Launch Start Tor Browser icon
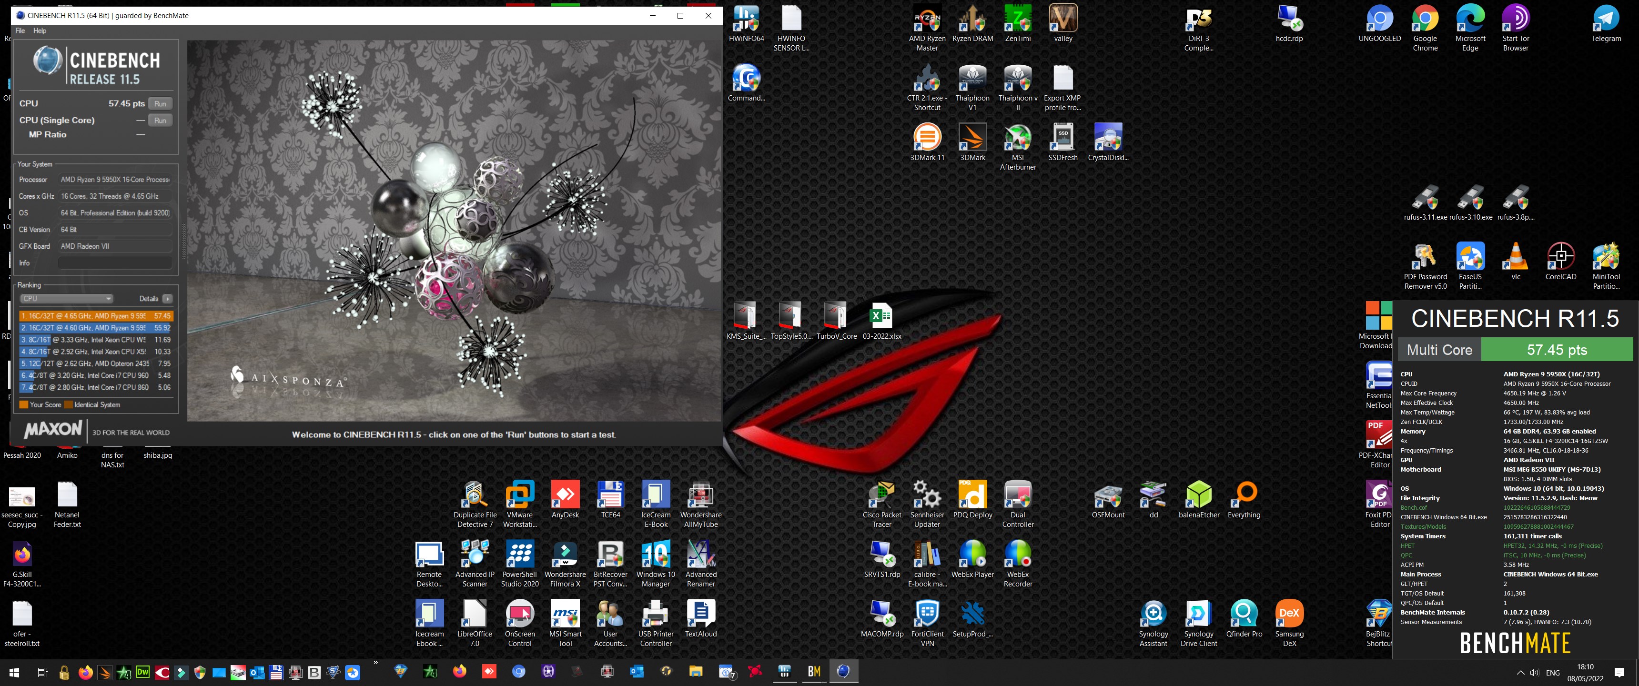The height and width of the screenshot is (686, 1639). 1516,28
